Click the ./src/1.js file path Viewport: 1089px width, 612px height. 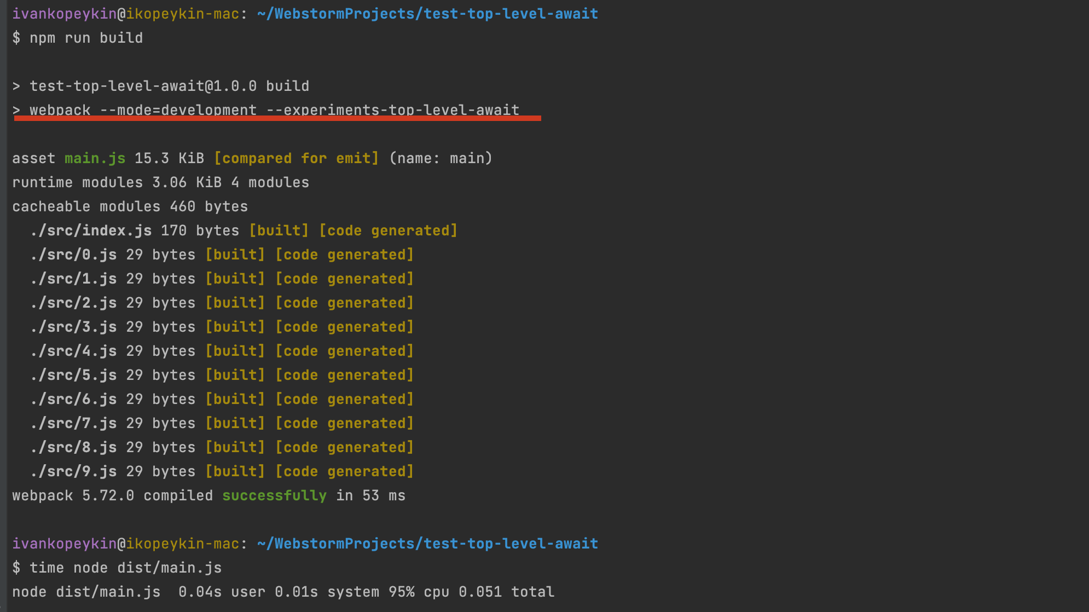pos(73,279)
